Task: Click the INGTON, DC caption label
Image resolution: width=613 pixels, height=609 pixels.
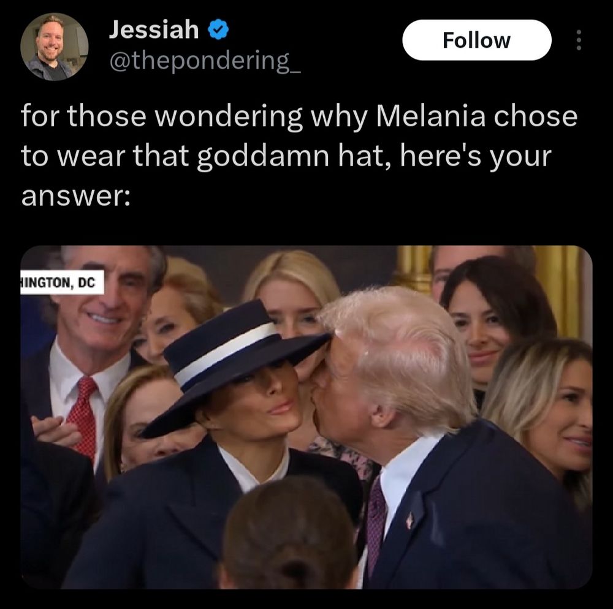Action: click(62, 282)
